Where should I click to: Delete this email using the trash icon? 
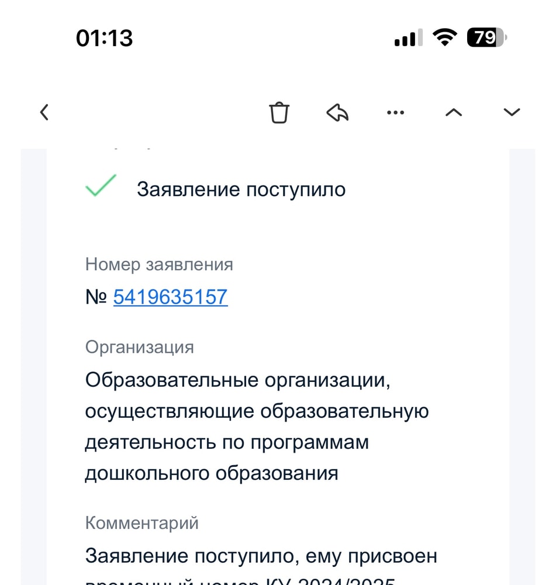(279, 112)
